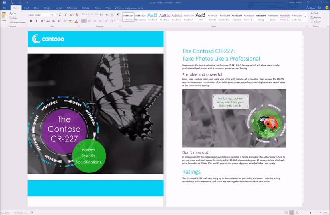Click the Share button
Image resolution: width=330 pixels, height=215 pixels.
pos(311,8)
